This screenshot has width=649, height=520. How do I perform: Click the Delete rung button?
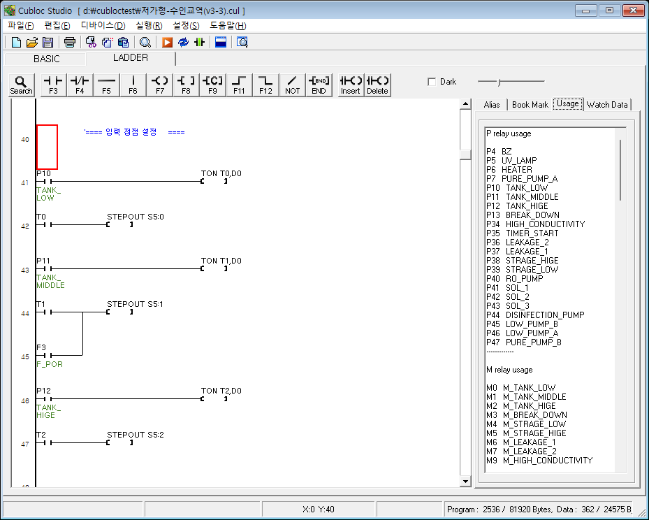click(x=377, y=85)
